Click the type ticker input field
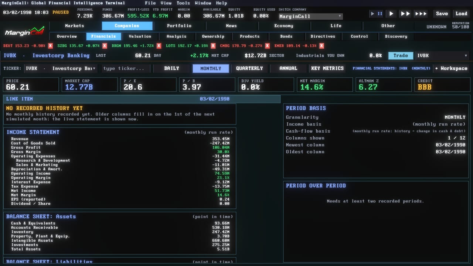Screen dimensions: 473x266 coord(126,68)
